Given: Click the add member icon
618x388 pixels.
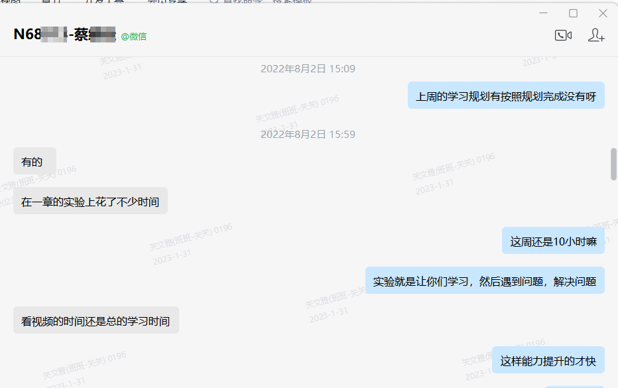Looking at the screenshot, I should tap(596, 36).
